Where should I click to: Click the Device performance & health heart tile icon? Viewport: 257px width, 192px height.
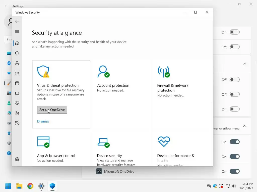pos(164,141)
